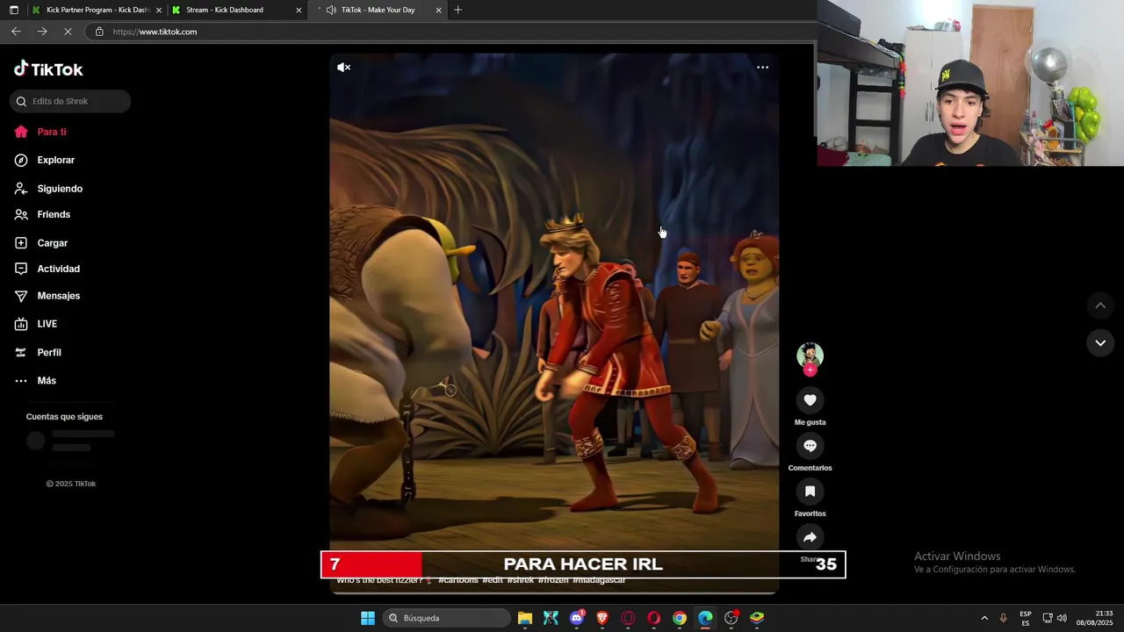Click the #shrek hashtag
The height and width of the screenshot is (632, 1124).
[520, 580]
